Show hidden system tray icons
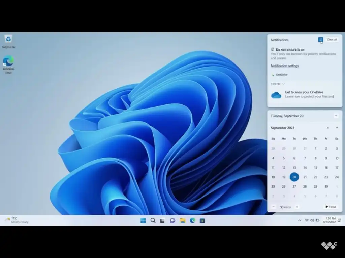Image resolution: width=345 pixels, height=258 pixels. [x=300, y=220]
